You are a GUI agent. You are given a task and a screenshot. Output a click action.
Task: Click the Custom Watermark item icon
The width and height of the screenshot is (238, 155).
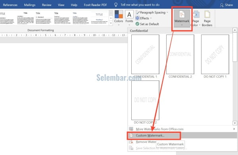pos(131,135)
